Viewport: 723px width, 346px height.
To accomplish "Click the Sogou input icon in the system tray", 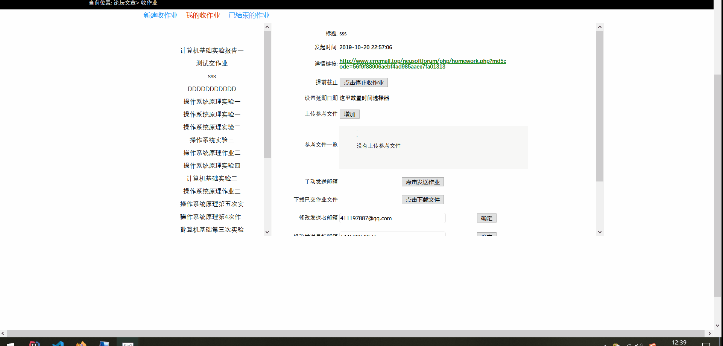I will pos(652,344).
